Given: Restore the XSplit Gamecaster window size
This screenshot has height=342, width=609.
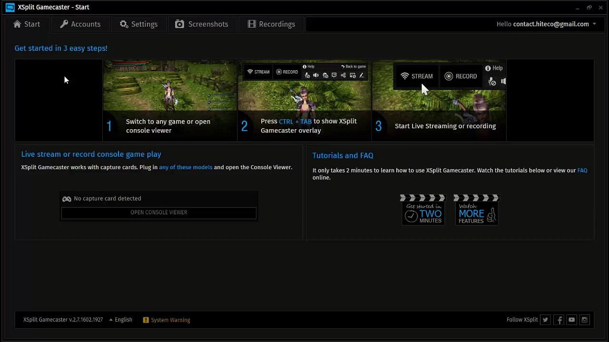Looking at the screenshot, I should pos(589,8).
